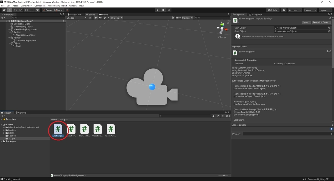Click the Open... button in Inspector

click(306, 23)
